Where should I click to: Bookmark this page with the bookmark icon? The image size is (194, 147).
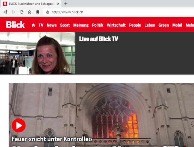(x=38, y=12)
